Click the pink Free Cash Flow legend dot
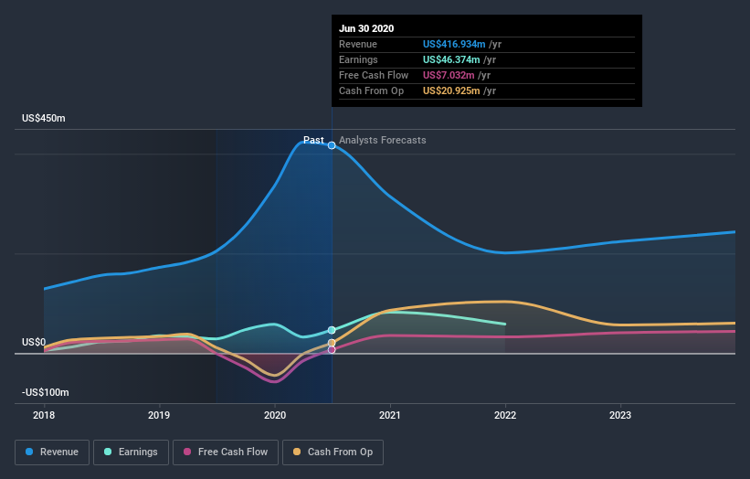This screenshot has width=750, height=479. coord(187,452)
